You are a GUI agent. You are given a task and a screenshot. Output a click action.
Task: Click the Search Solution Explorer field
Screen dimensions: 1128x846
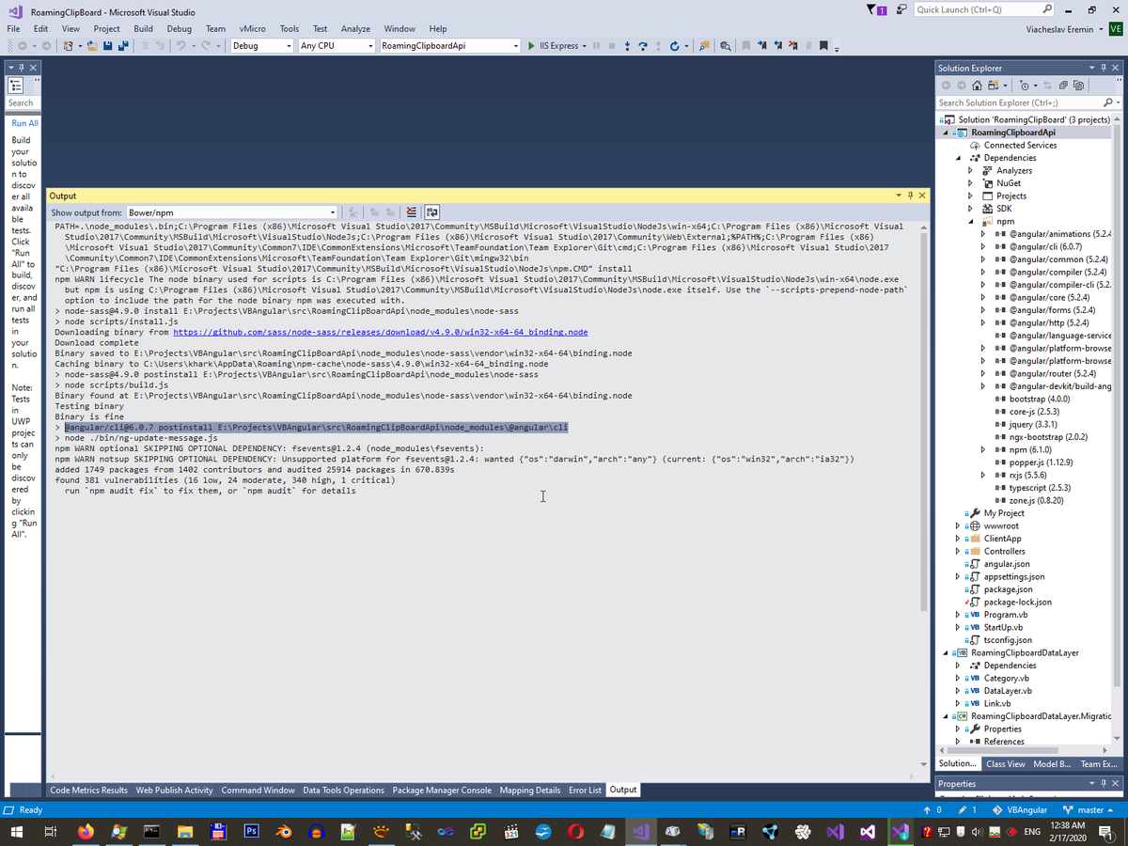1018,102
